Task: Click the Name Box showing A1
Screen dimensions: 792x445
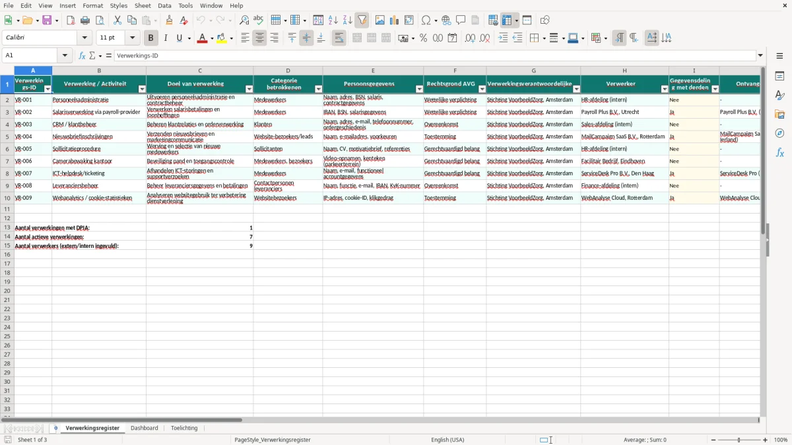Action: pos(32,56)
